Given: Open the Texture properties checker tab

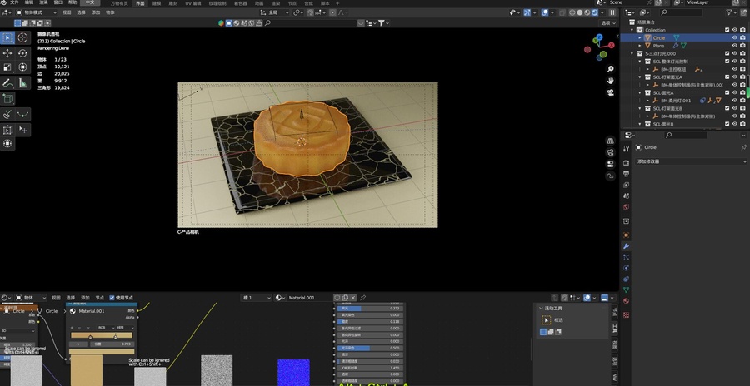Looking at the screenshot, I should 626,314.
